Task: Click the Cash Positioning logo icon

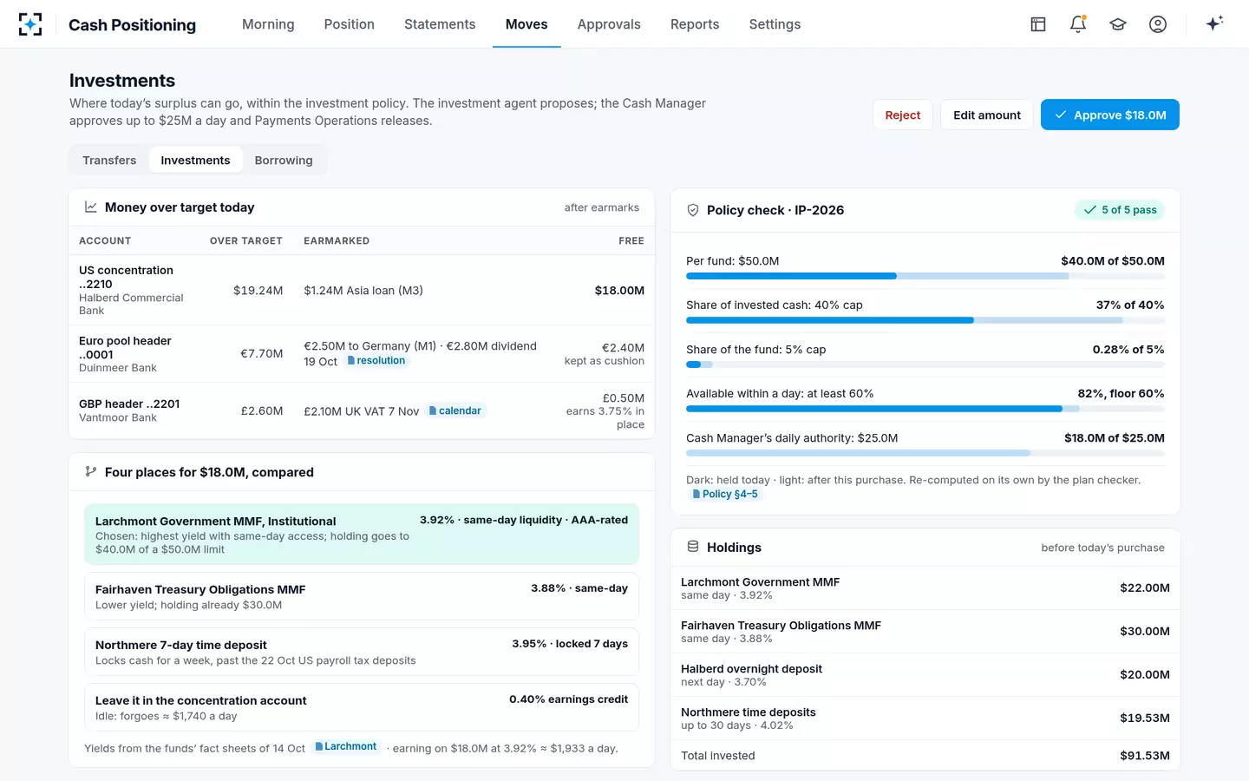Action: 30,24
